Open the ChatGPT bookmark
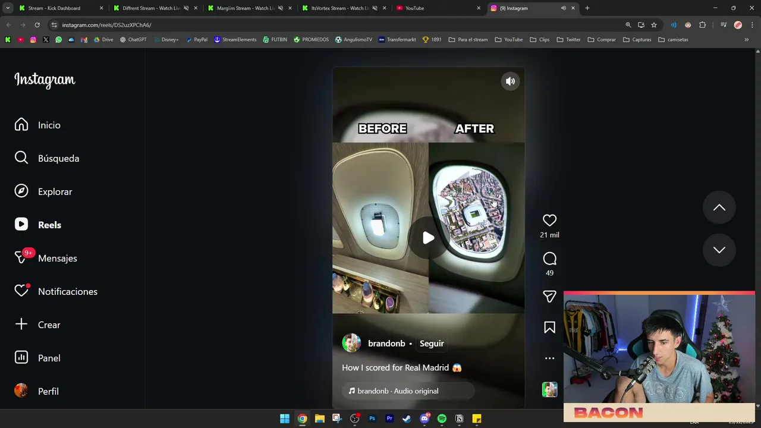This screenshot has width=761, height=428. click(133, 40)
